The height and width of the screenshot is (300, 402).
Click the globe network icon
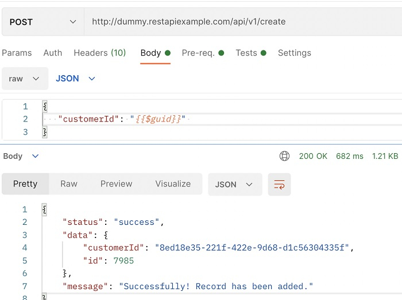(284, 156)
